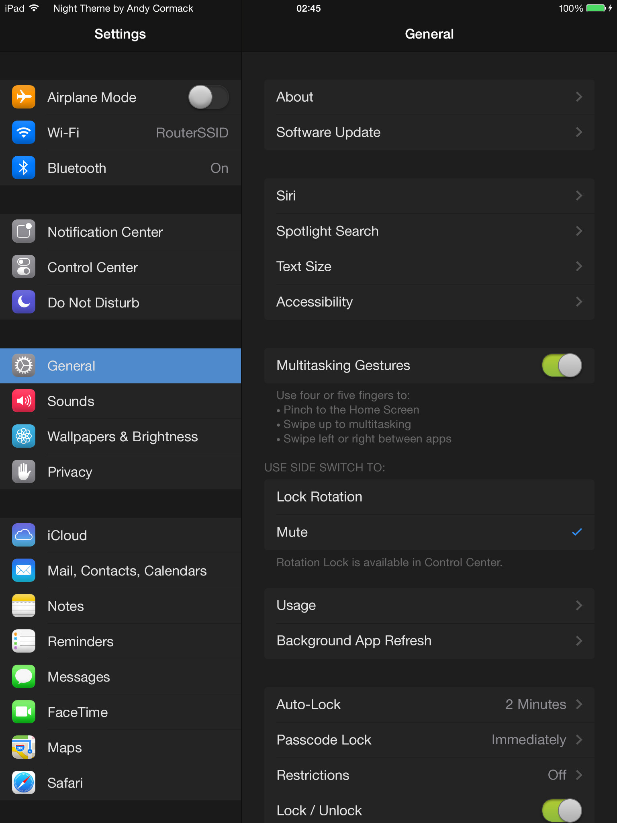Tap the Mail envelope icon
The image size is (617, 823).
tap(24, 571)
